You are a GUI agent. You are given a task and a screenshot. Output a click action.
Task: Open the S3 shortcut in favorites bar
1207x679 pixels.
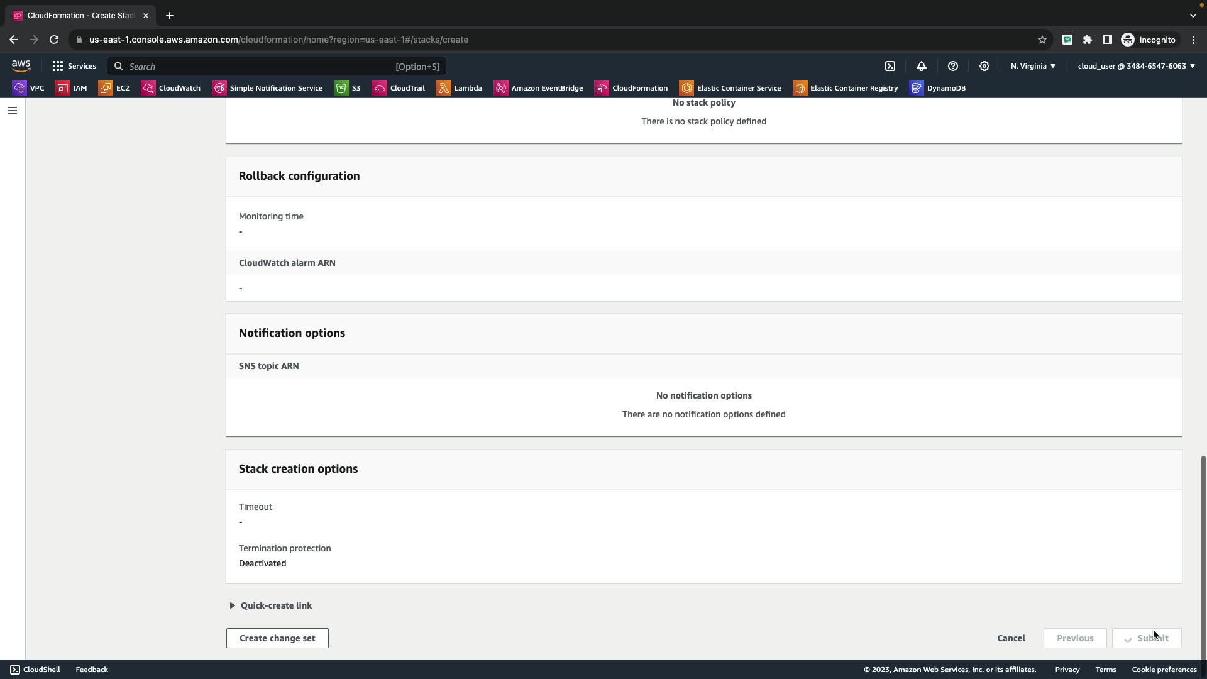(348, 88)
